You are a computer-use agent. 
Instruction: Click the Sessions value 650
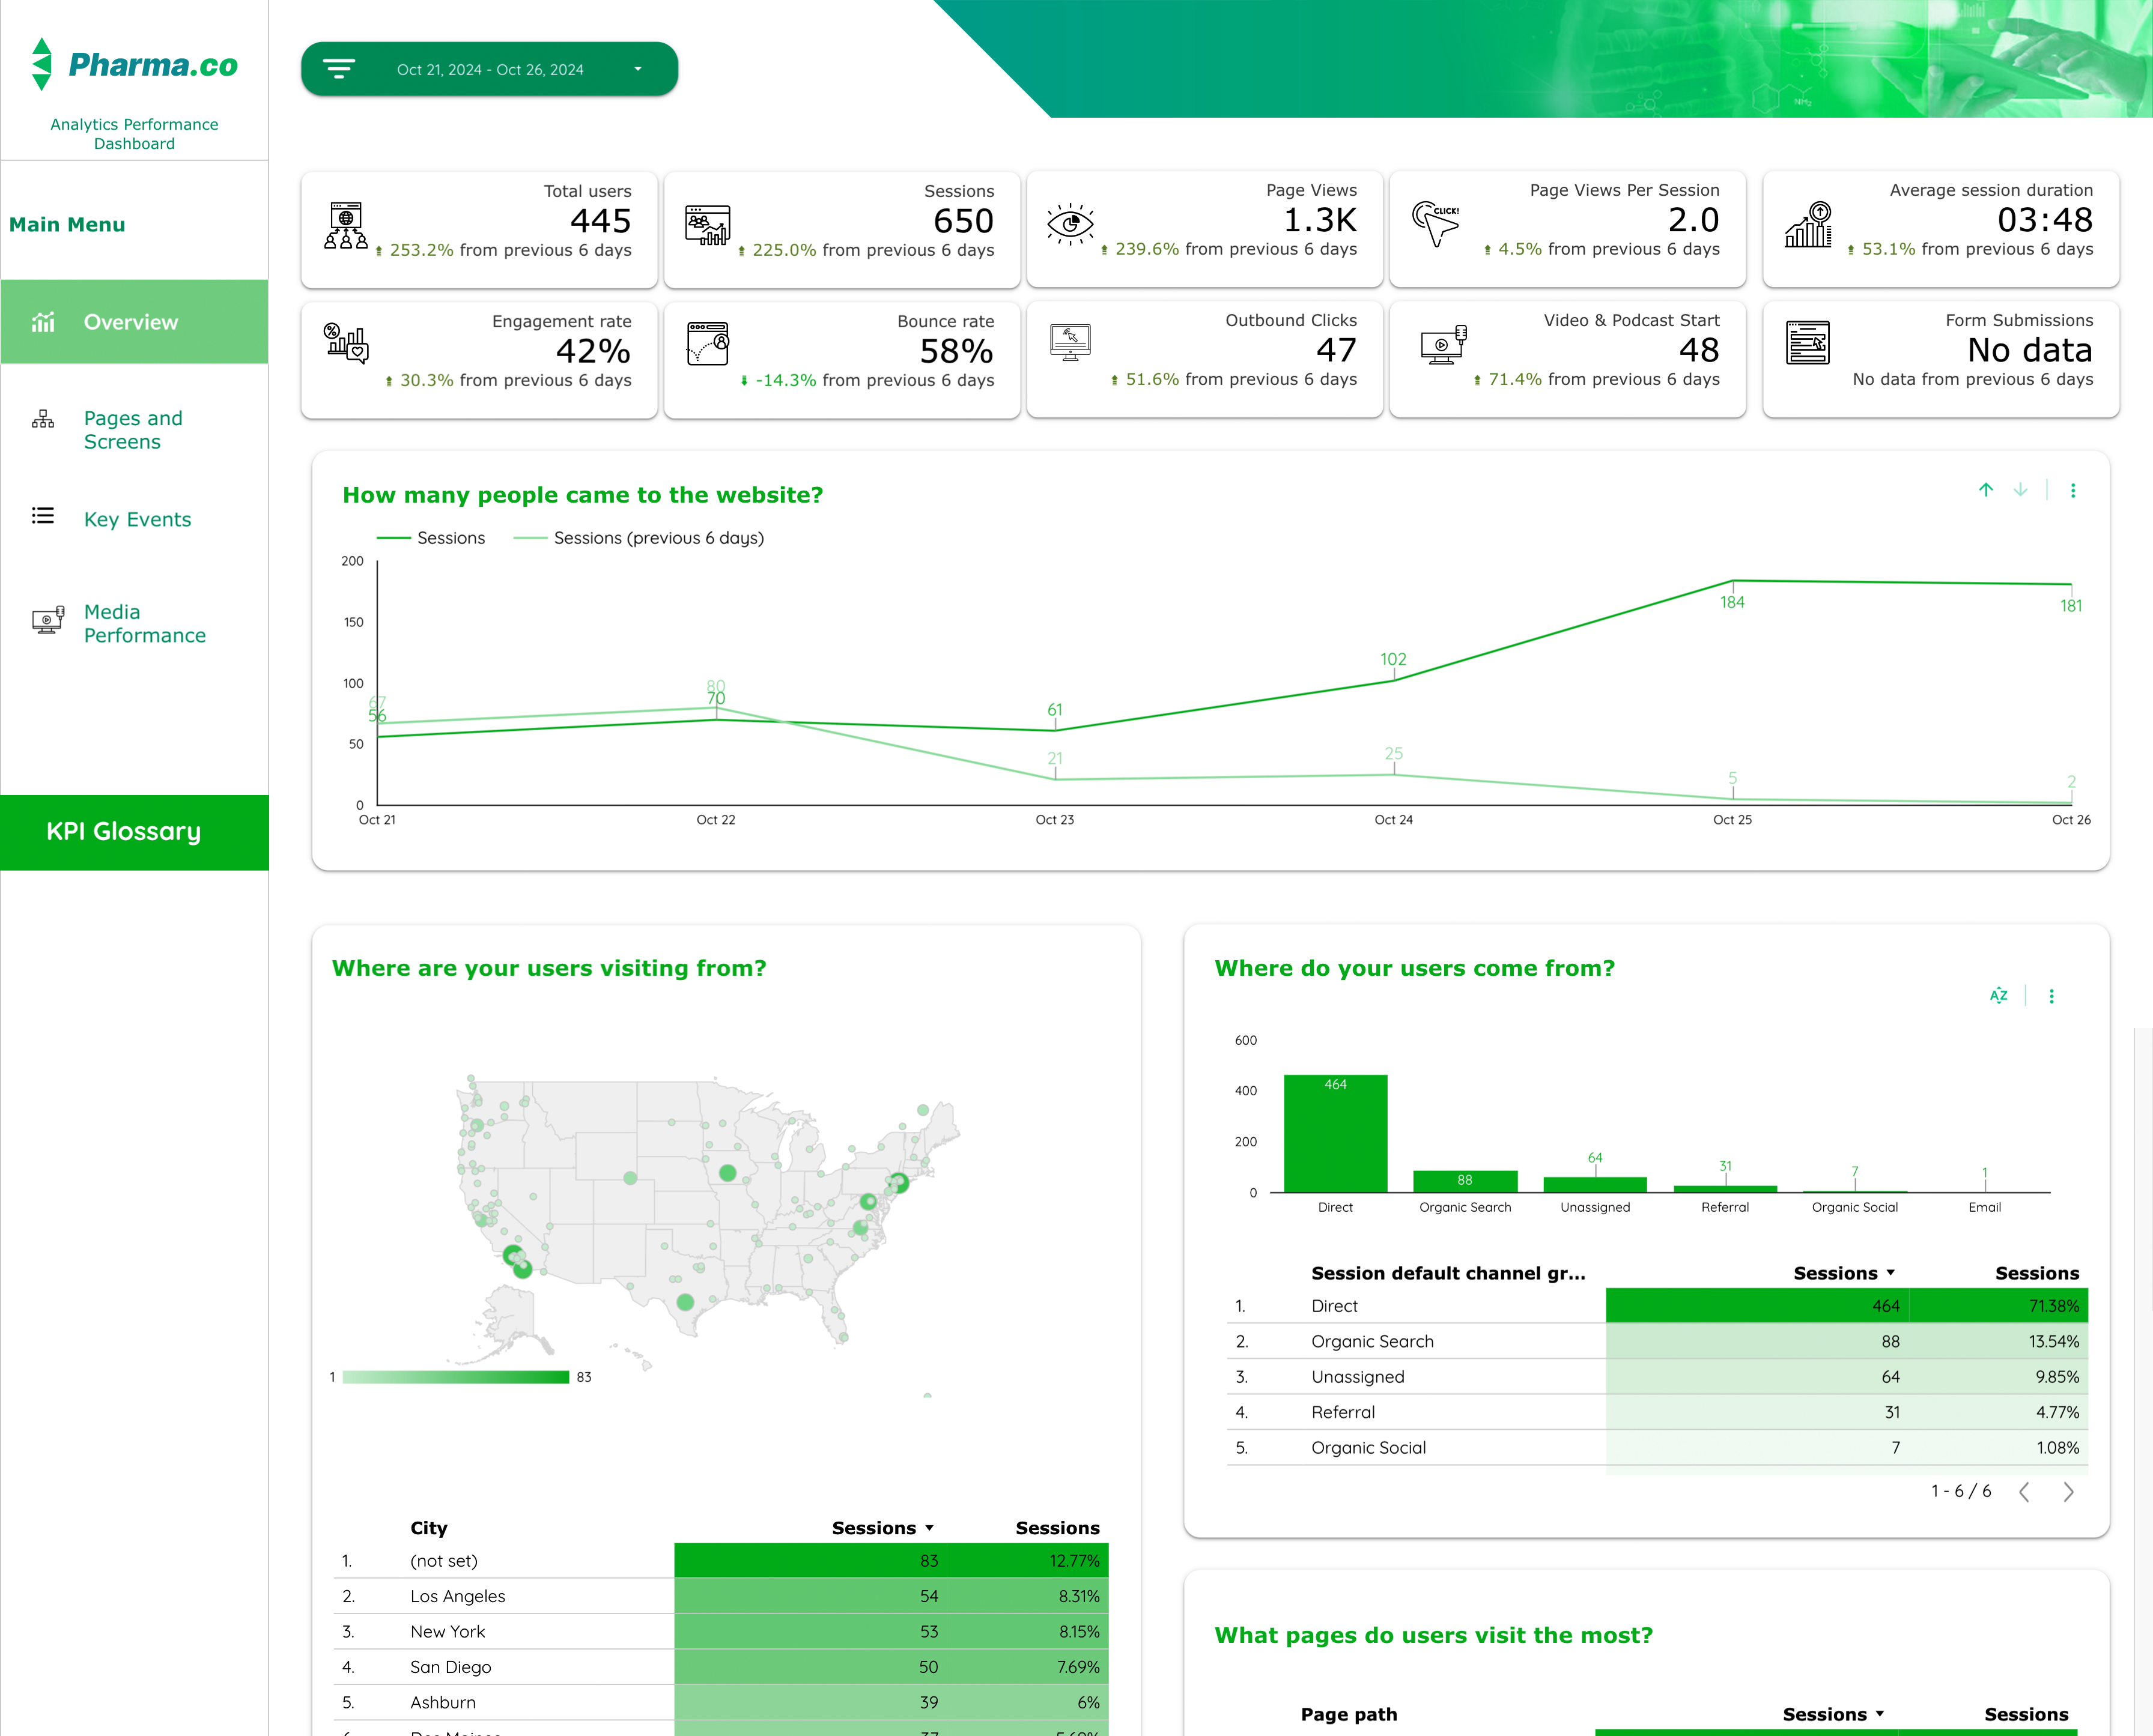coord(964,221)
